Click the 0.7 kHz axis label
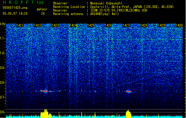Screen dimensions: 186x118 2,97
